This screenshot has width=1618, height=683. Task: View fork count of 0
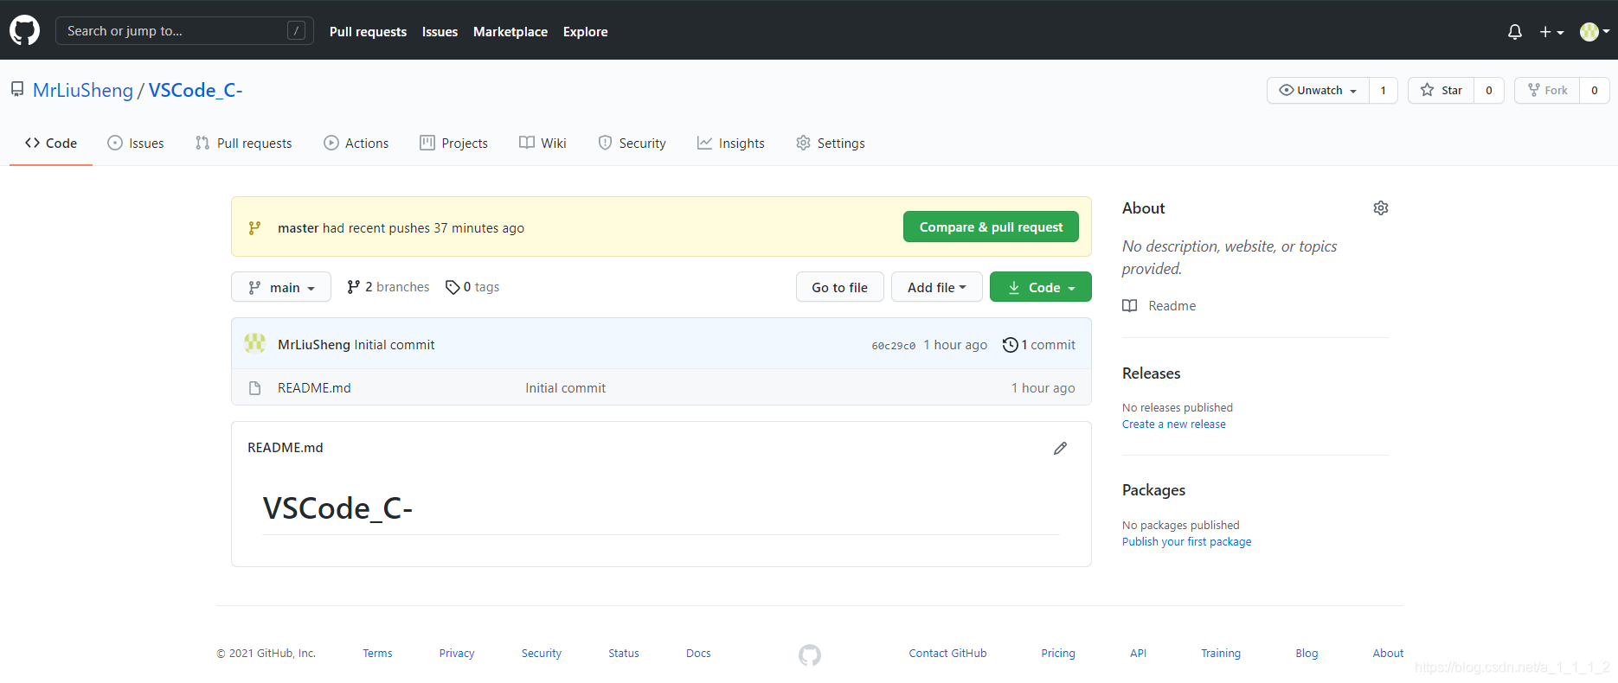click(x=1595, y=90)
